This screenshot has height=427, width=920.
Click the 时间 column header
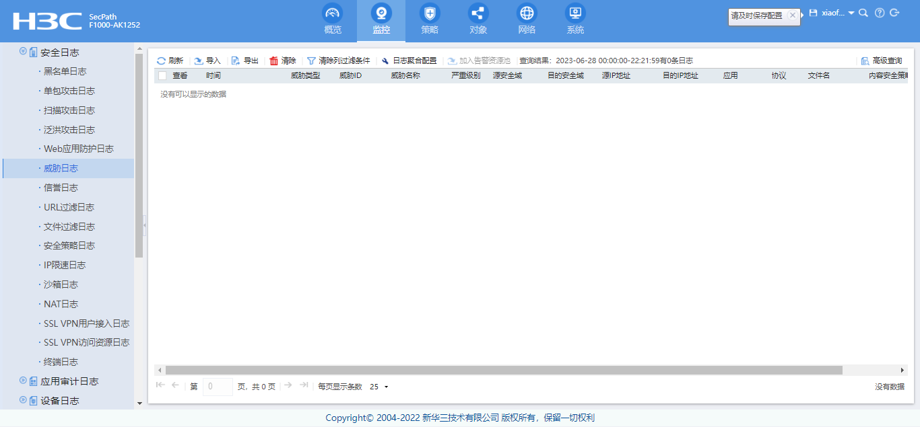(213, 75)
